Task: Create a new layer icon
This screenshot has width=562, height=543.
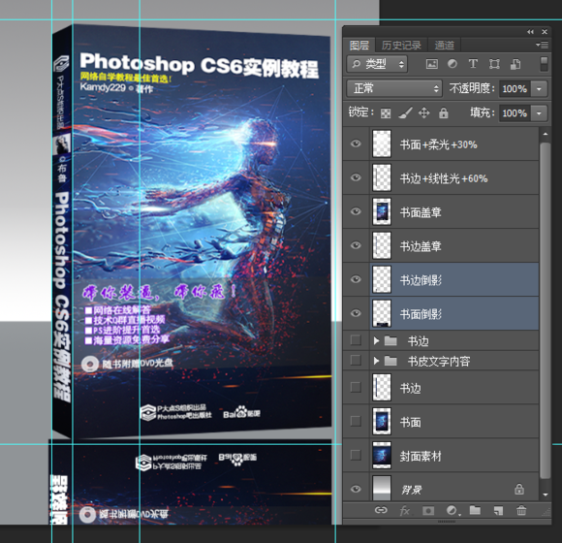Action: click(x=498, y=510)
